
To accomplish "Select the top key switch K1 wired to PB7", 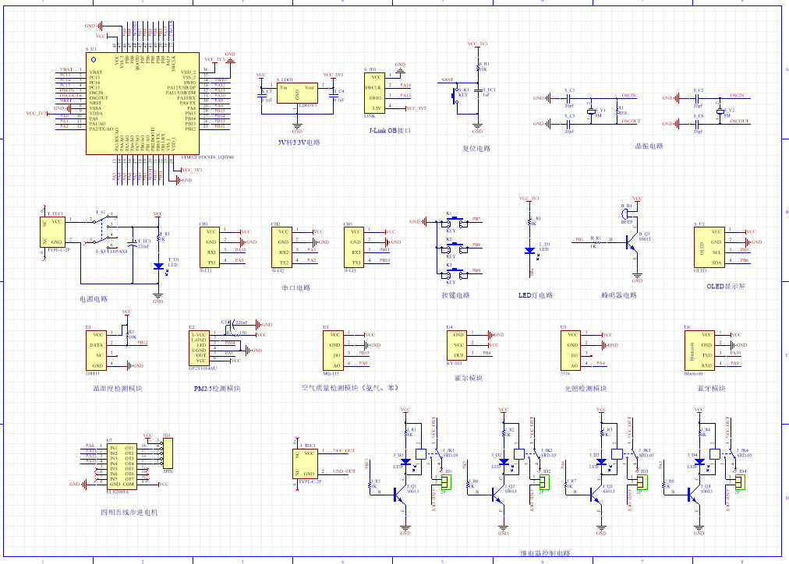I will (450, 224).
